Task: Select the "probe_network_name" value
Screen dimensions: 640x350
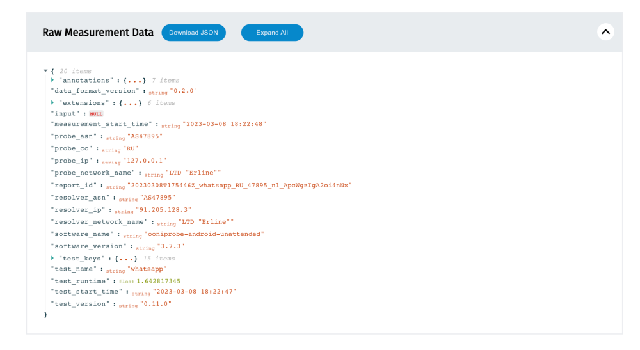Action: click(193, 173)
